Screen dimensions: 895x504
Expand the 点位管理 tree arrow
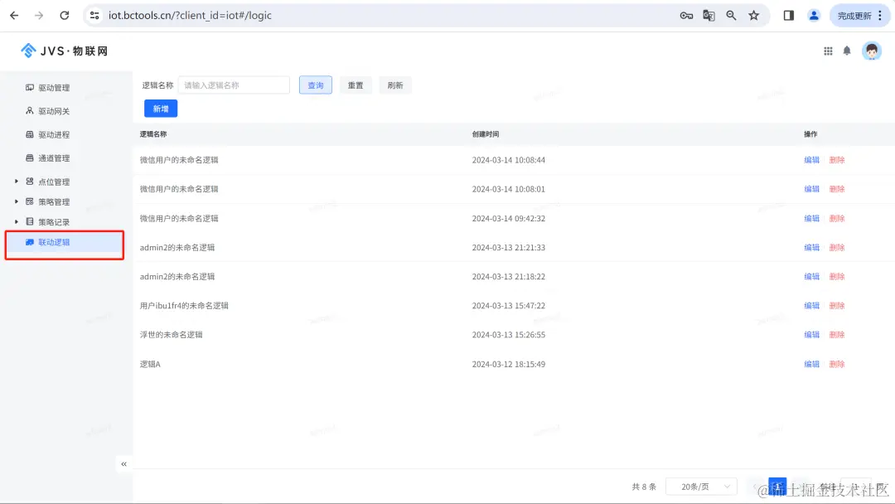pyautogui.click(x=16, y=181)
